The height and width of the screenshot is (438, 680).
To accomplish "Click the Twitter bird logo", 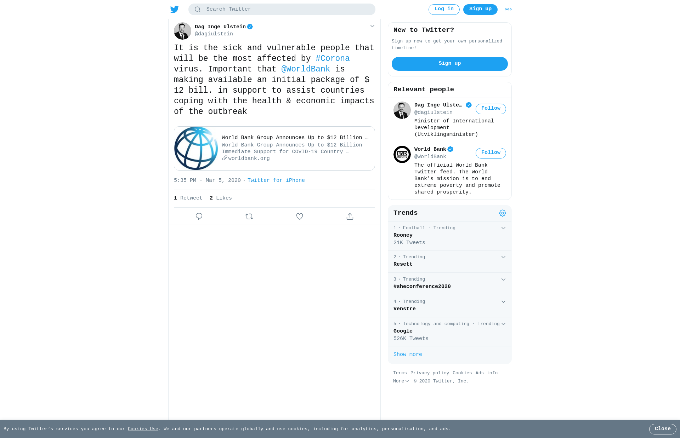I will [175, 10].
